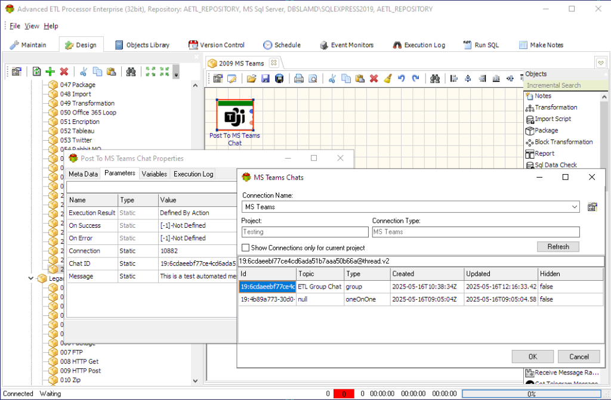Click the binoculars find icon in the tree toolbar
The height and width of the screenshot is (400, 611).
(131, 72)
